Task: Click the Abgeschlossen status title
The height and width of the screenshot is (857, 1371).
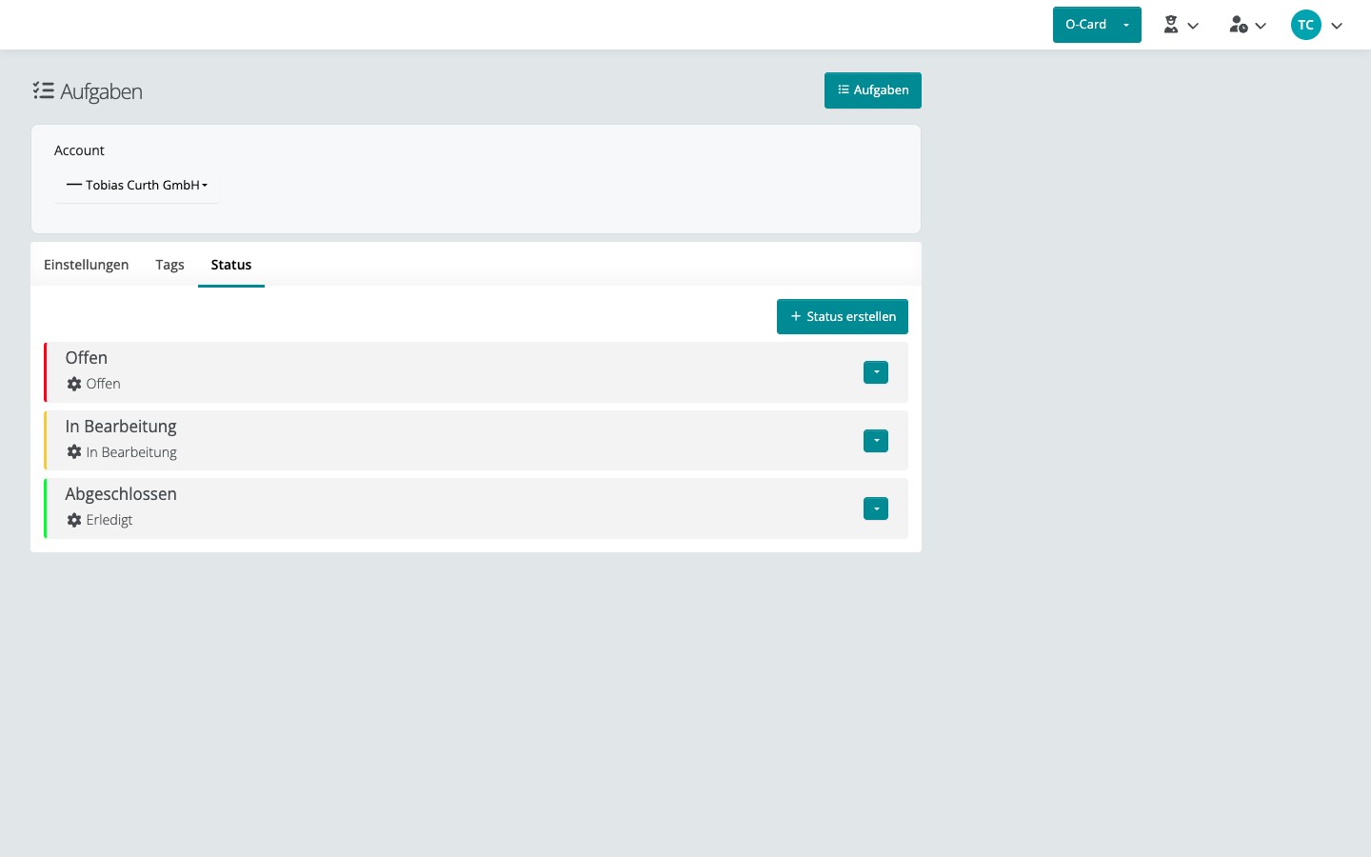Action: (121, 494)
